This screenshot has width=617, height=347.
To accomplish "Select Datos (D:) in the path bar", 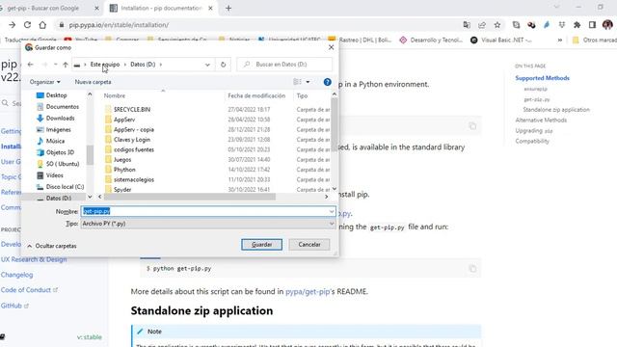I will [x=143, y=65].
